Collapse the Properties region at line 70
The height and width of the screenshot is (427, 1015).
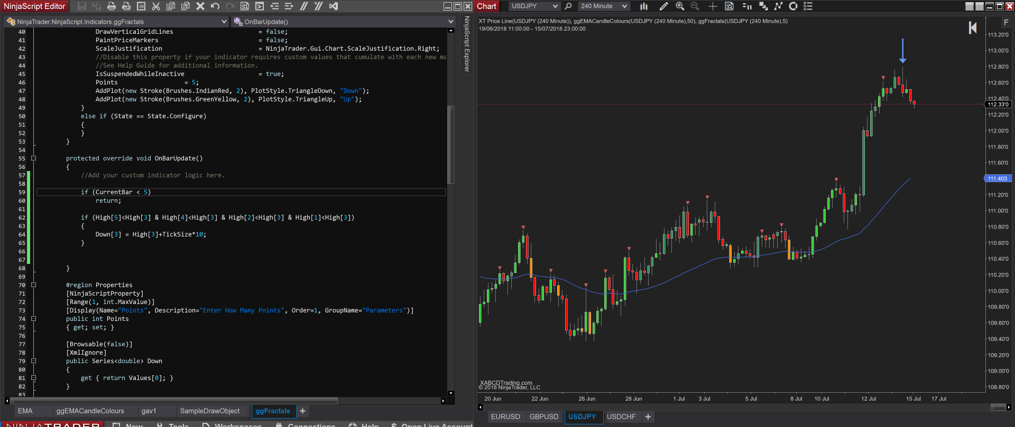33,285
